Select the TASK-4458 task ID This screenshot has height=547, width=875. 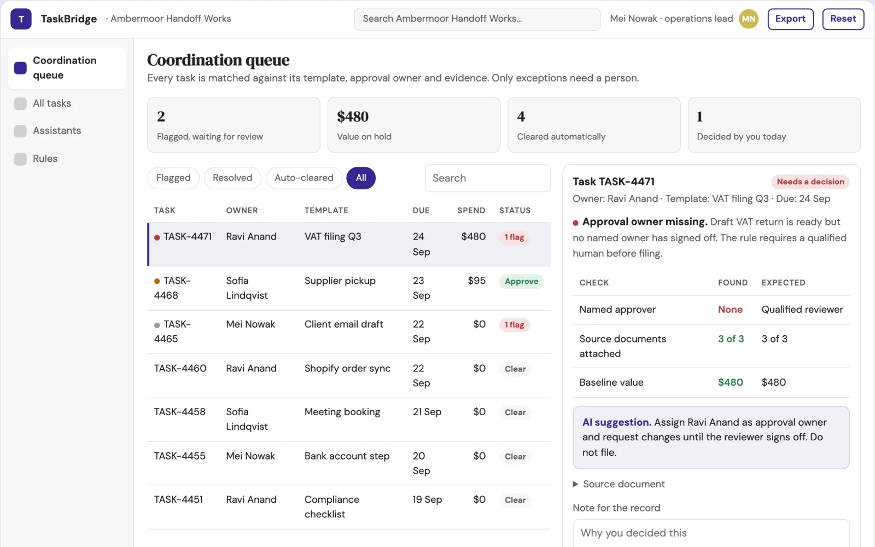pos(180,412)
